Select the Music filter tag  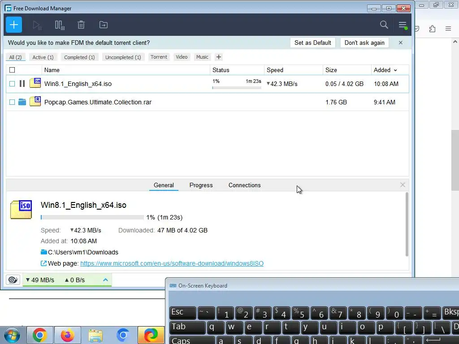(202, 57)
